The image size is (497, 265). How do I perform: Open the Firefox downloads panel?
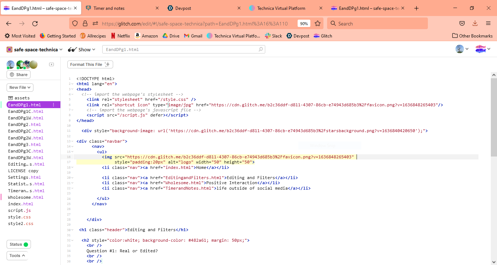475,23
